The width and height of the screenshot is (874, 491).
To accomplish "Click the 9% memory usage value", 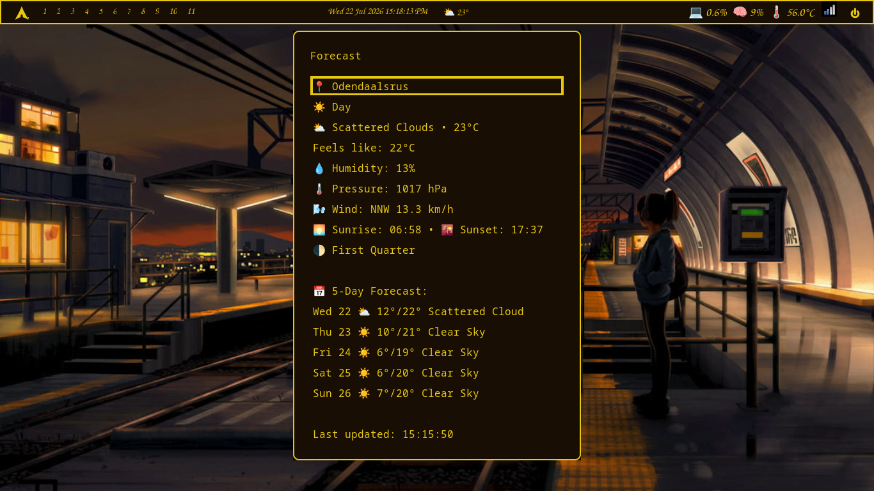I will (757, 12).
